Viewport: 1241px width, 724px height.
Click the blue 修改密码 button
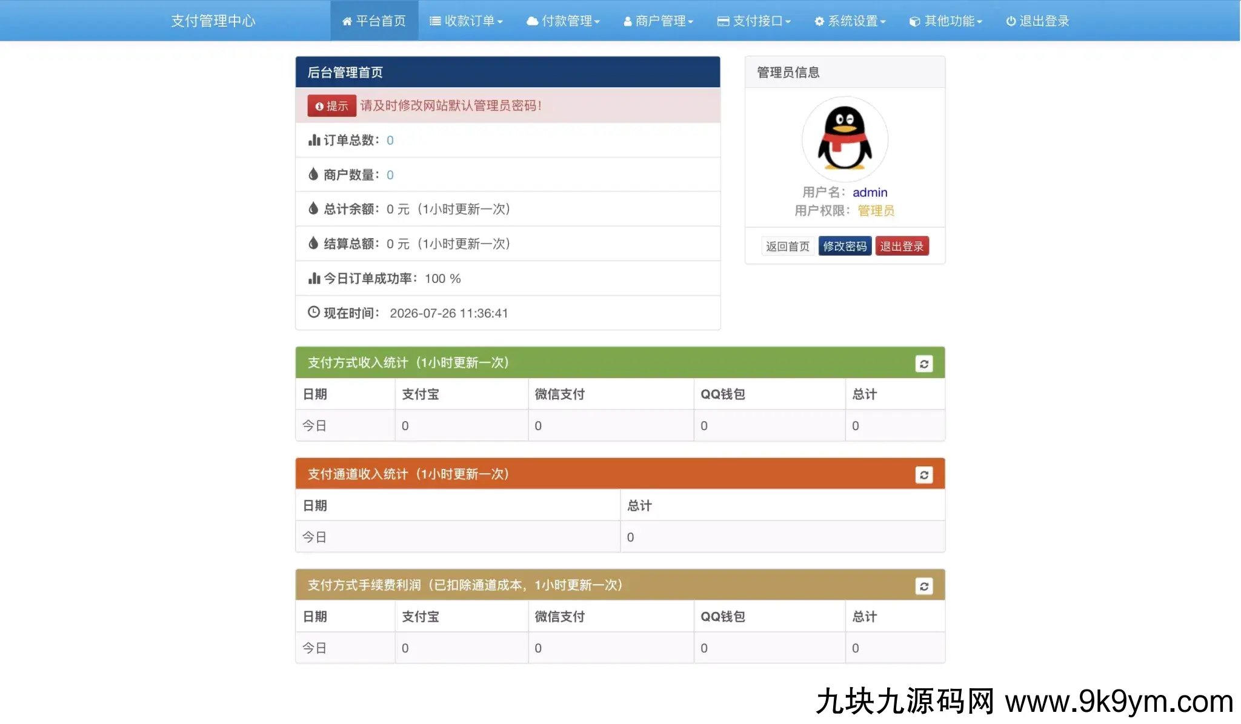click(x=845, y=246)
